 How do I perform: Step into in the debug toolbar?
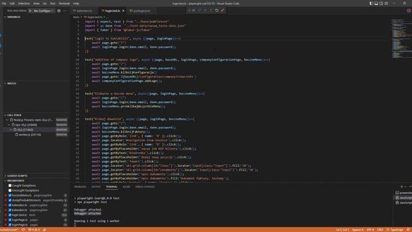point(205,10)
